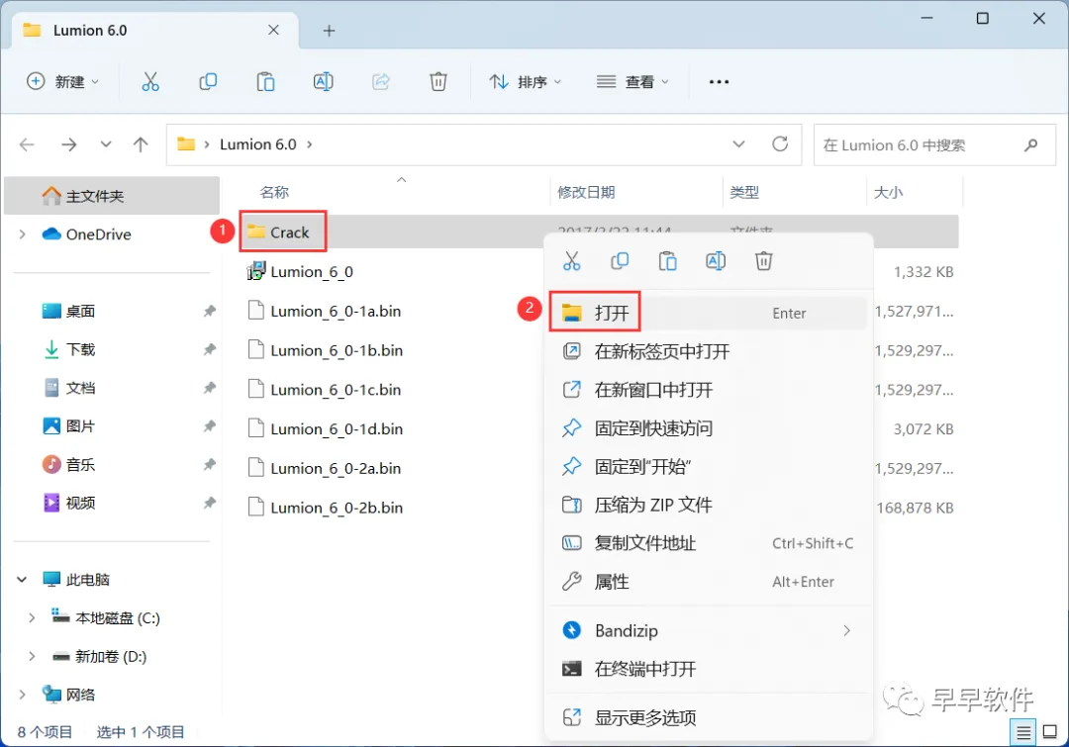The image size is (1069, 747).
Task: Expand recent locations dropdown arrow
Action: tap(106, 144)
